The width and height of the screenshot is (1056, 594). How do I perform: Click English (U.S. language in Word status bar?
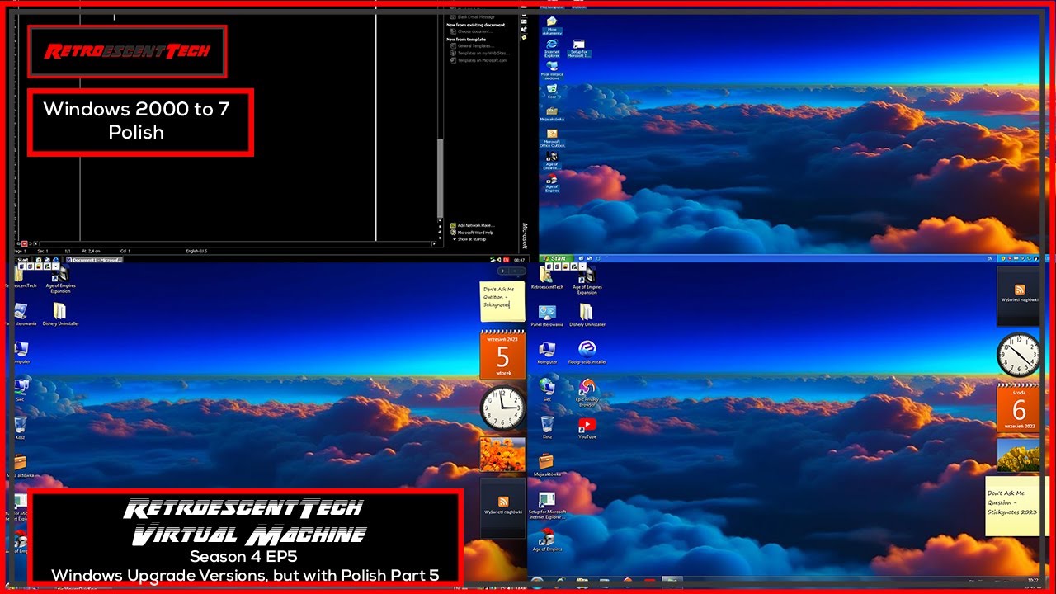pyautogui.click(x=196, y=251)
